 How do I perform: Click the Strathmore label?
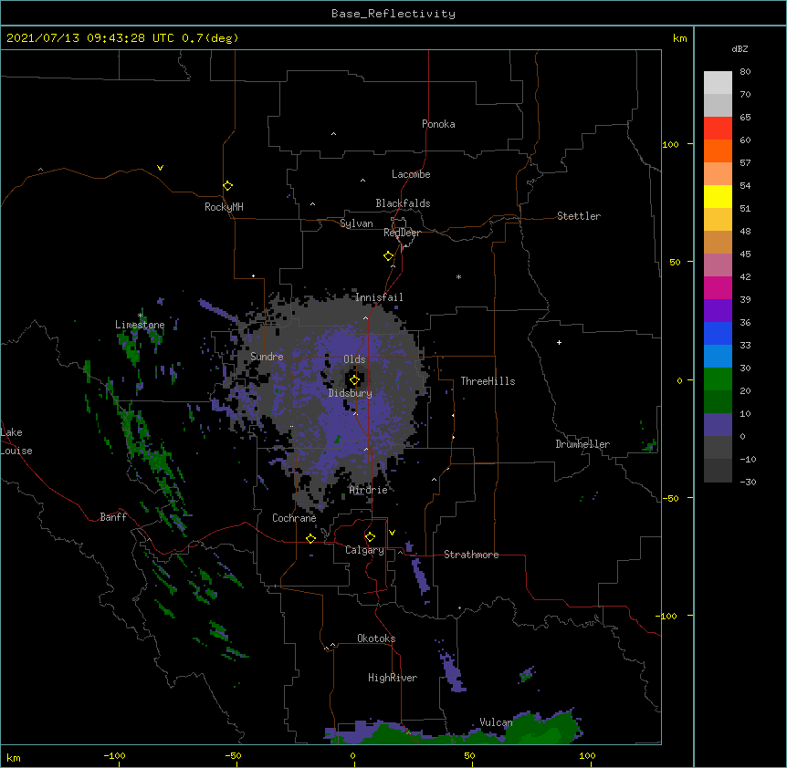coord(471,555)
